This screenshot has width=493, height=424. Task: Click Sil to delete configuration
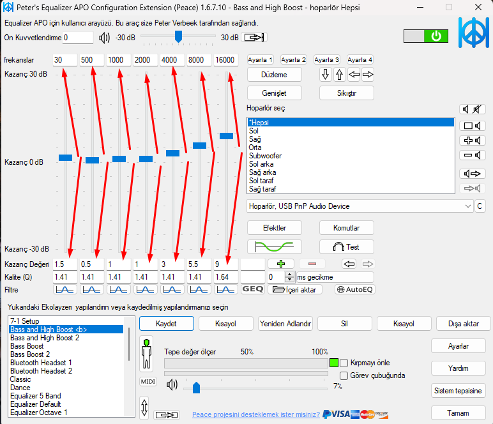[345, 323]
